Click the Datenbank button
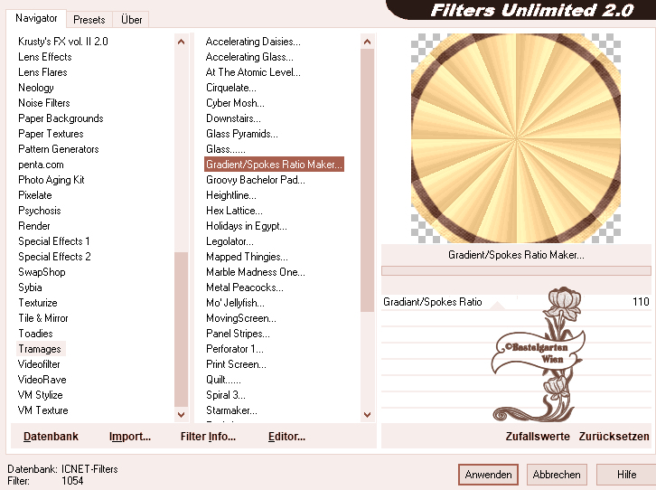 (51, 437)
